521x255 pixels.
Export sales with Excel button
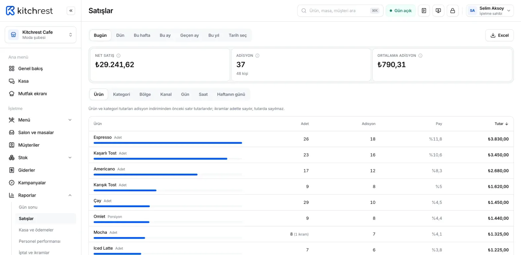coord(499,35)
